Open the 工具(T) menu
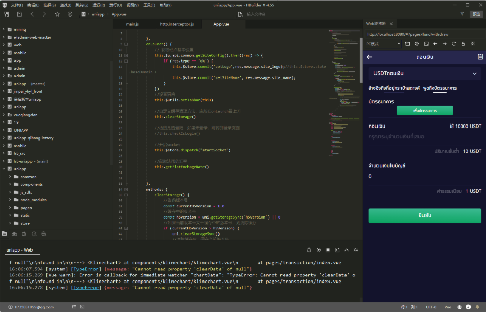The height and width of the screenshot is (312, 486). click(x=149, y=5)
